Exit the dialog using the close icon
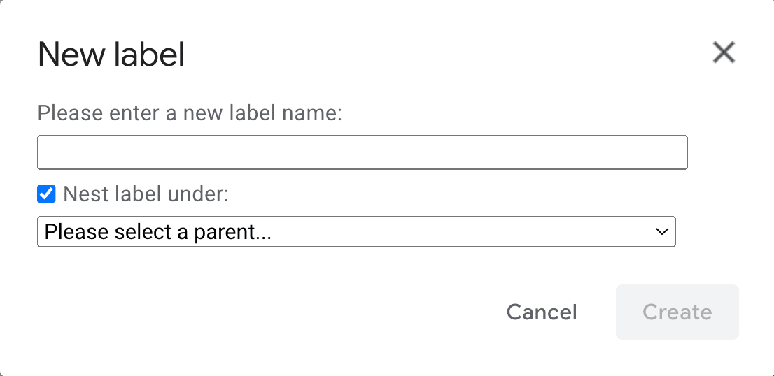This screenshot has height=376, width=774. coord(723,52)
